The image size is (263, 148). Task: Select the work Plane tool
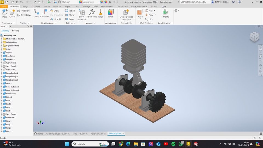(x=140, y=14)
